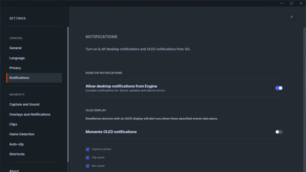Go to Privacy settings
This screenshot has height=172, width=306.
point(15,68)
